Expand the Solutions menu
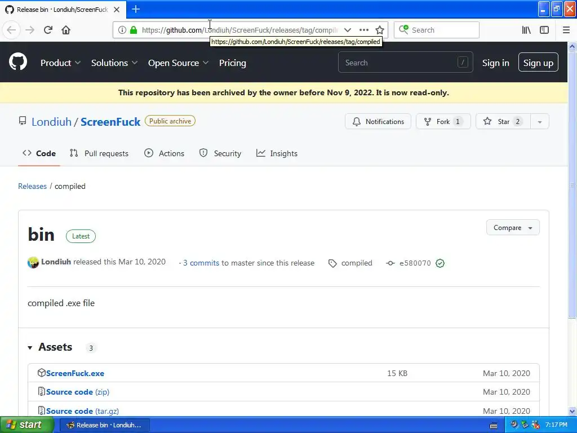Screen dimensions: 577x433 point(114,63)
